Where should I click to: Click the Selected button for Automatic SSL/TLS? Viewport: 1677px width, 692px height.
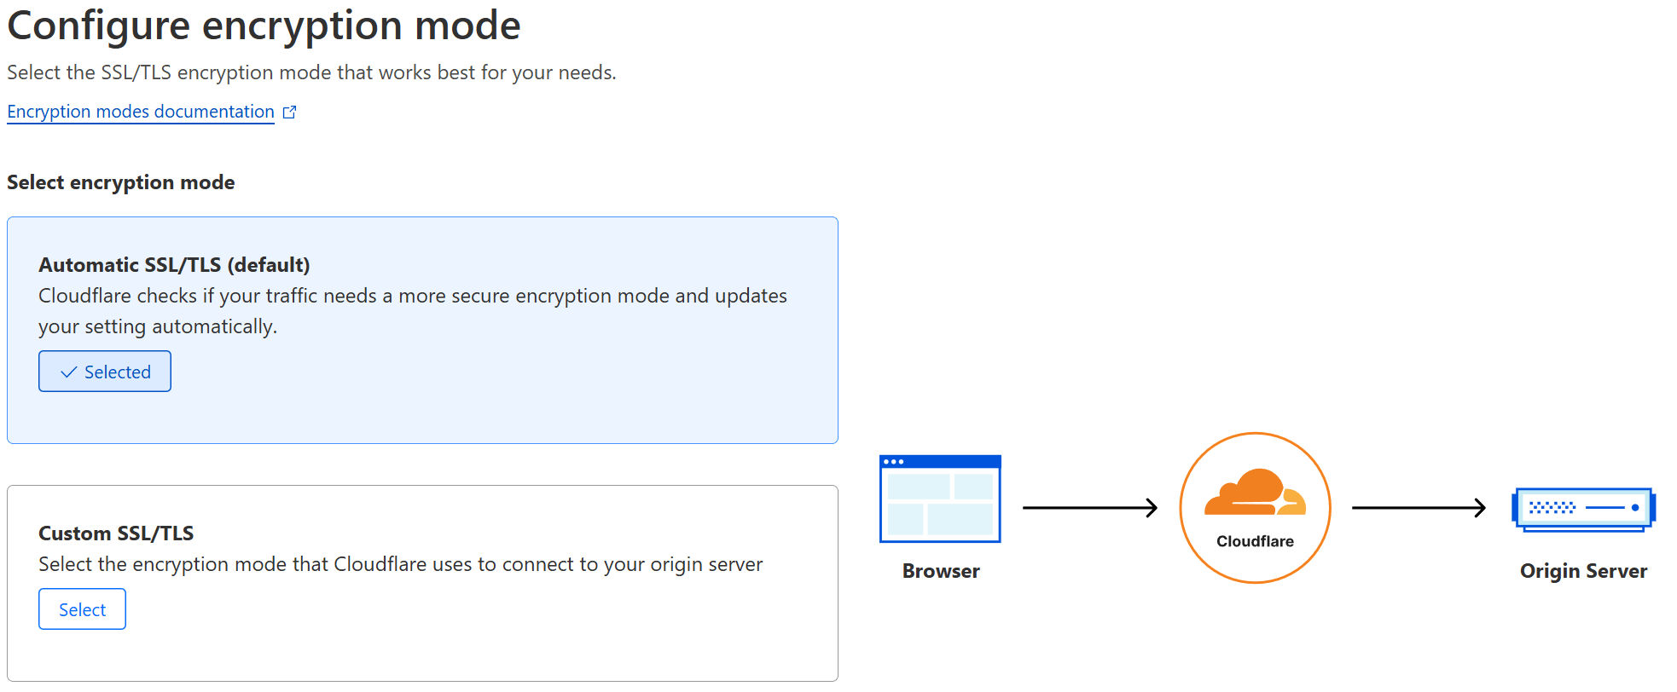[104, 372]
